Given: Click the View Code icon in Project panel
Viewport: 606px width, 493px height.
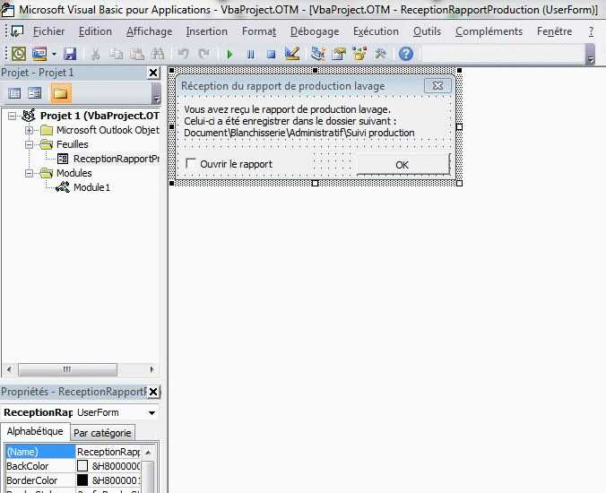Looking at the screenshot, I should coord(14,93).
